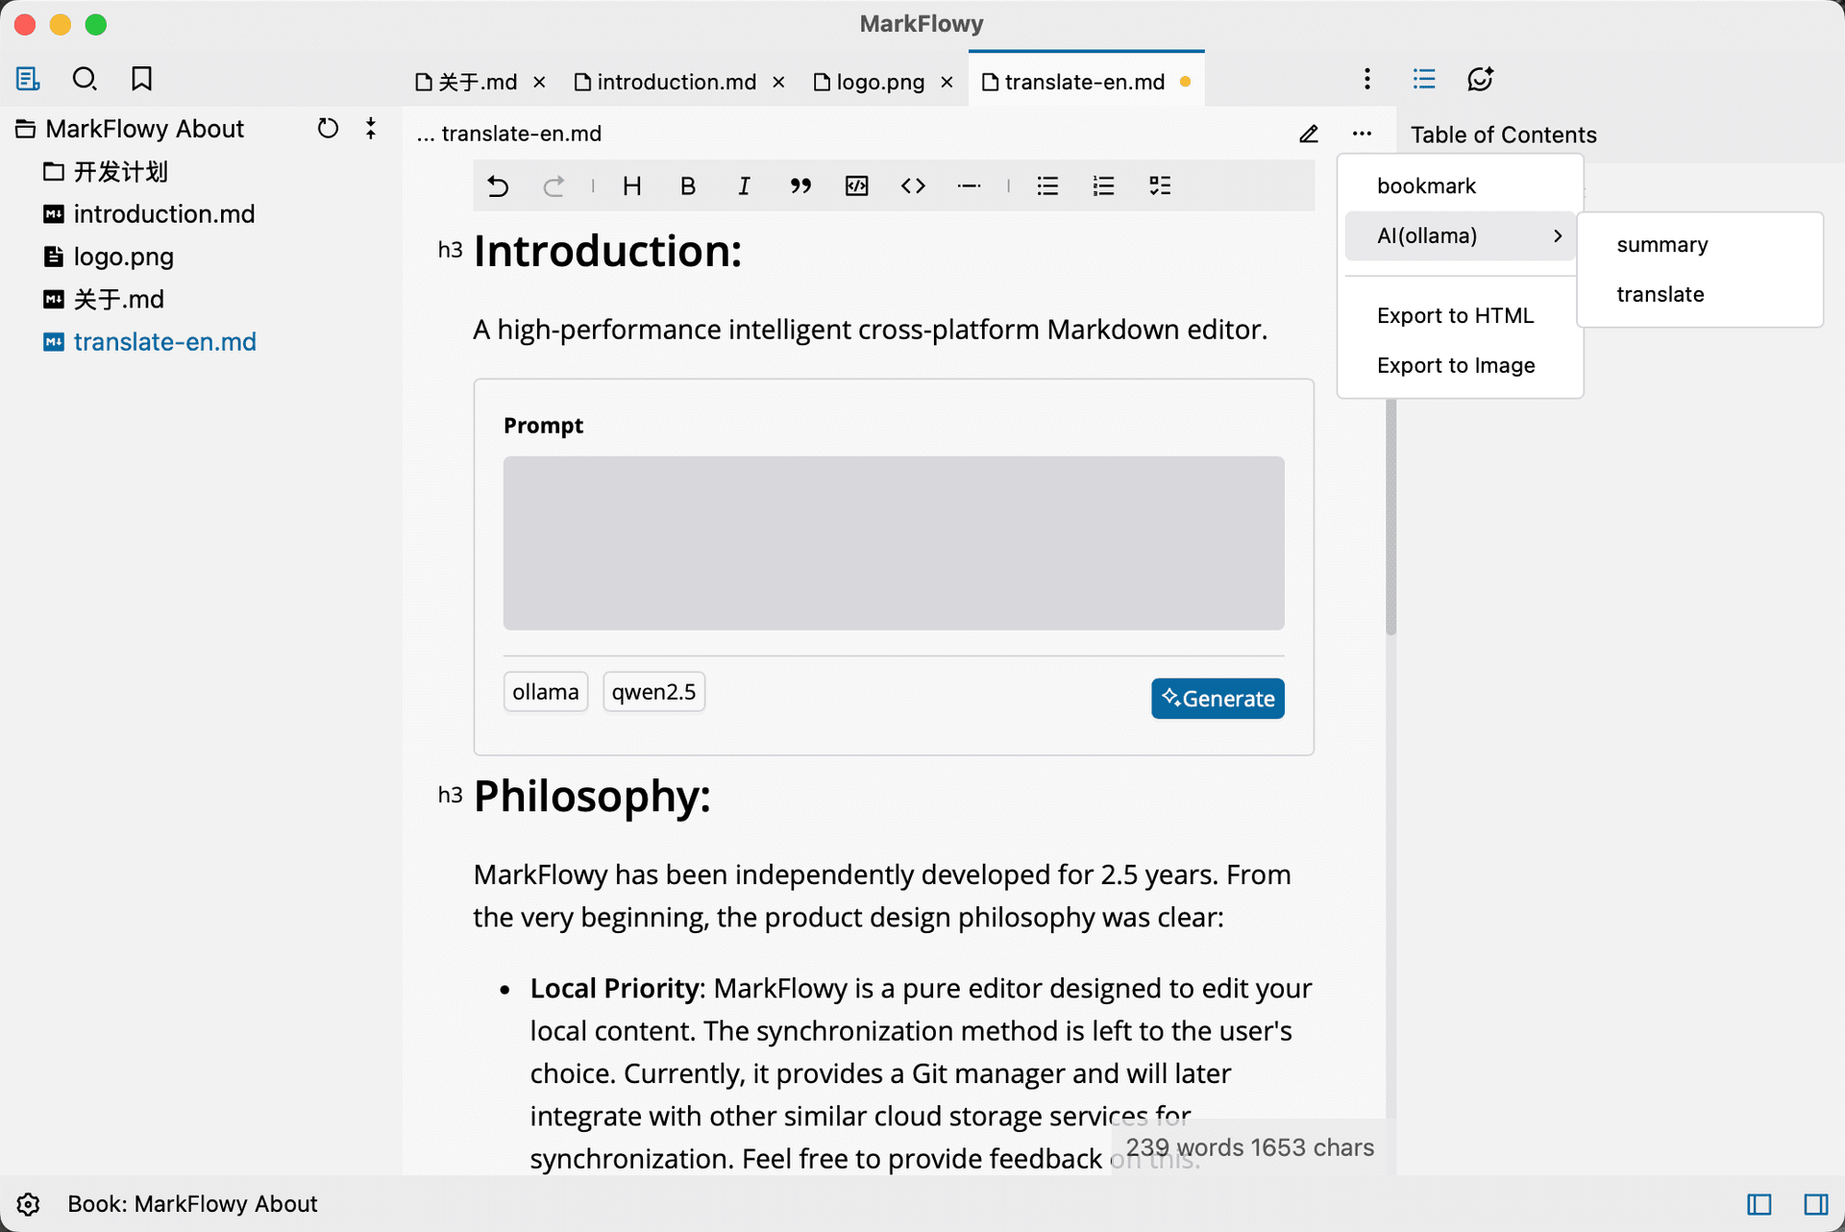Choose Export to Image

1460,365
